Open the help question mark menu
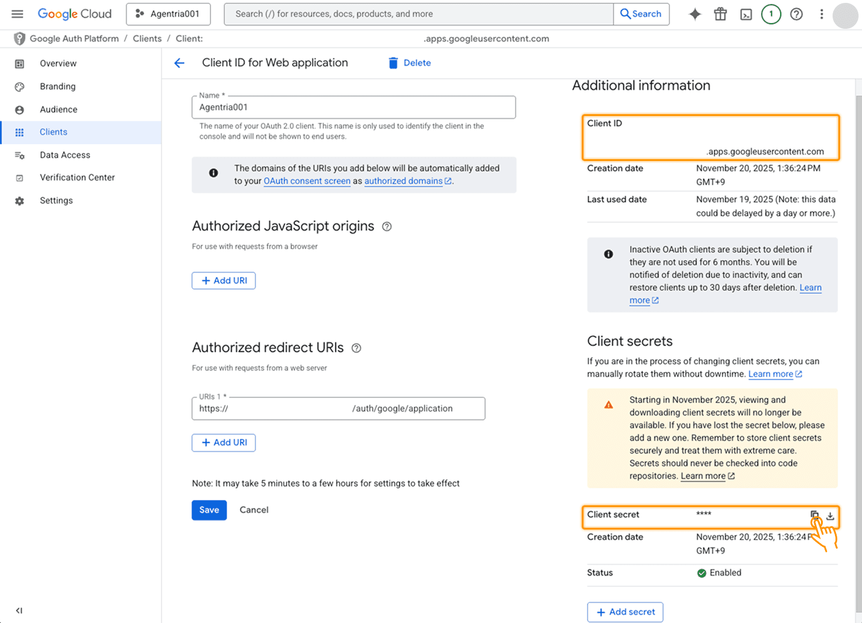 point(796,14)
